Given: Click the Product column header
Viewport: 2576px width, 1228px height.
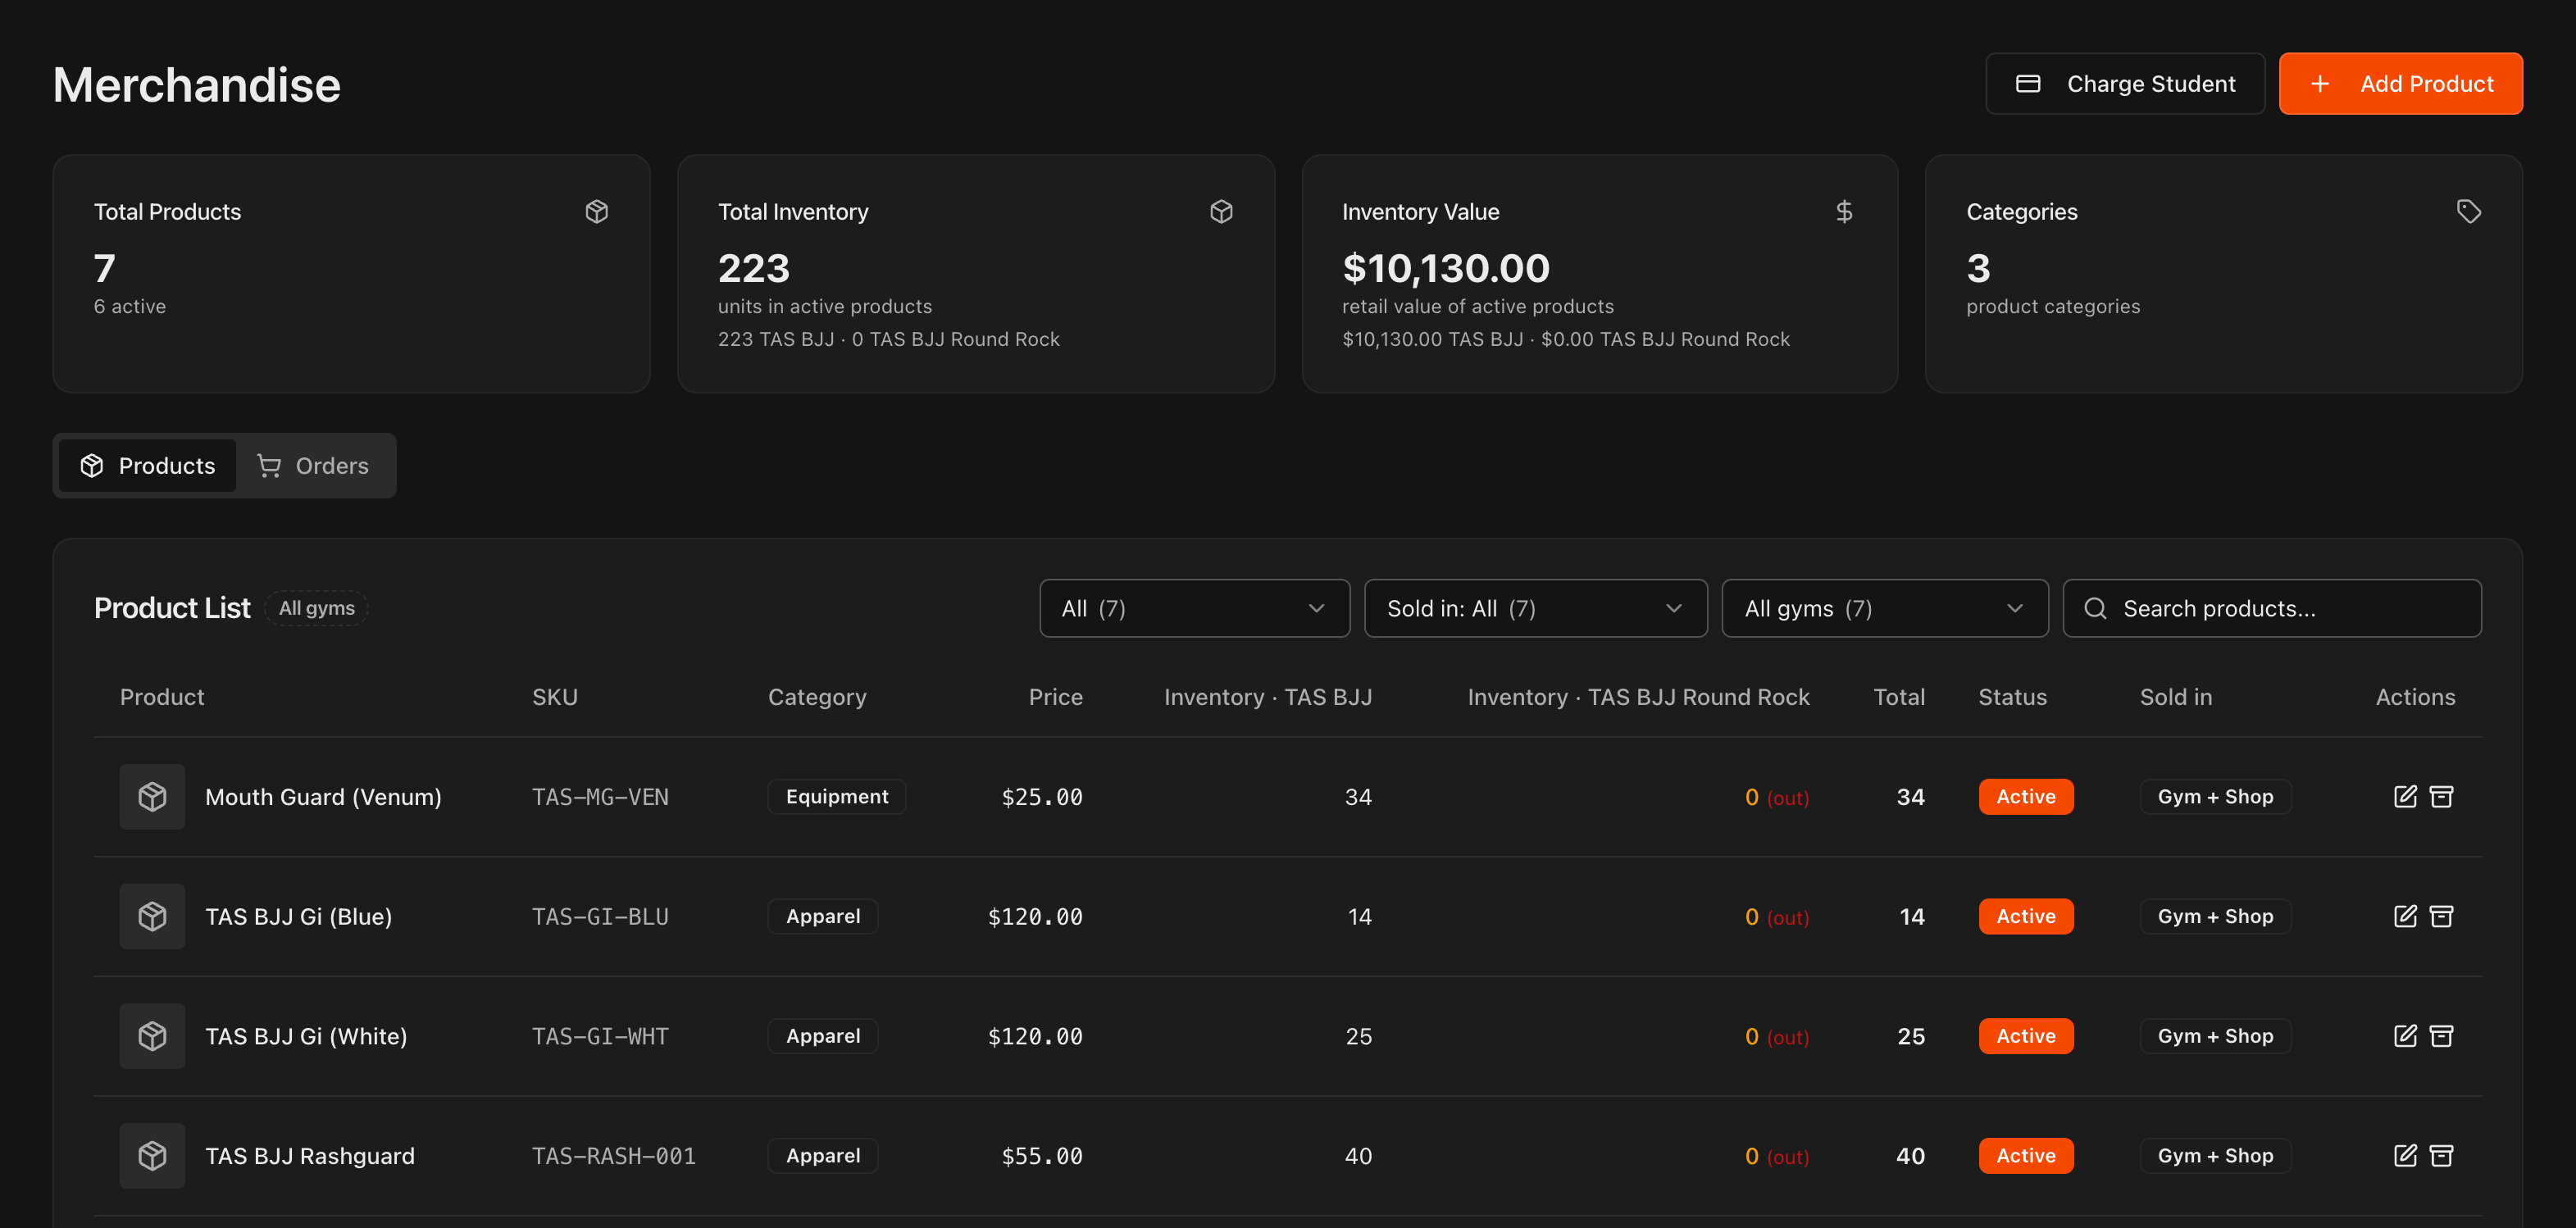Looking at the screenshot, I should coord(162,697).
